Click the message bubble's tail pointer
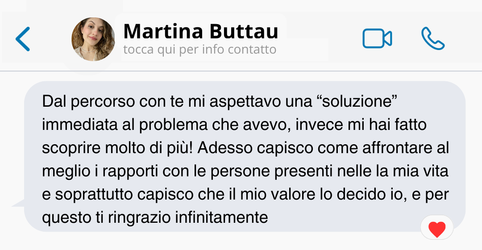482x250 pixels. pyautogui.click(x=18, y=203)
